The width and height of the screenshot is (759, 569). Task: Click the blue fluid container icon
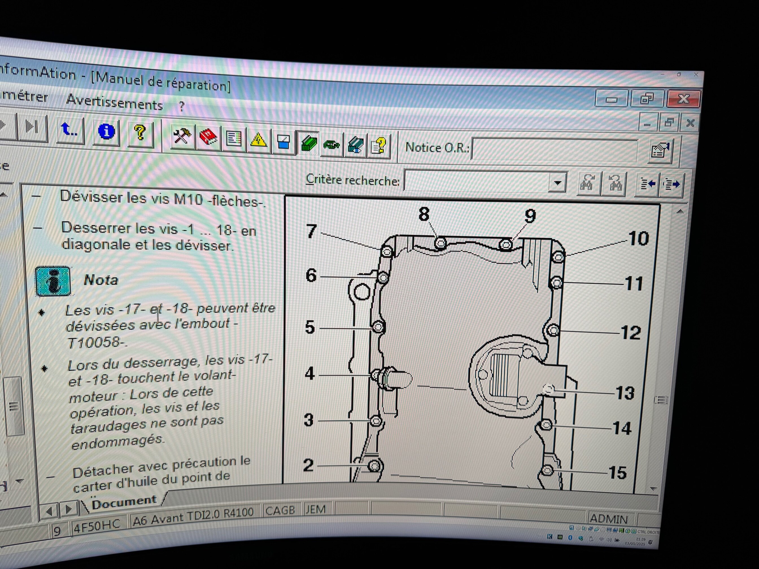coord(283,142)
